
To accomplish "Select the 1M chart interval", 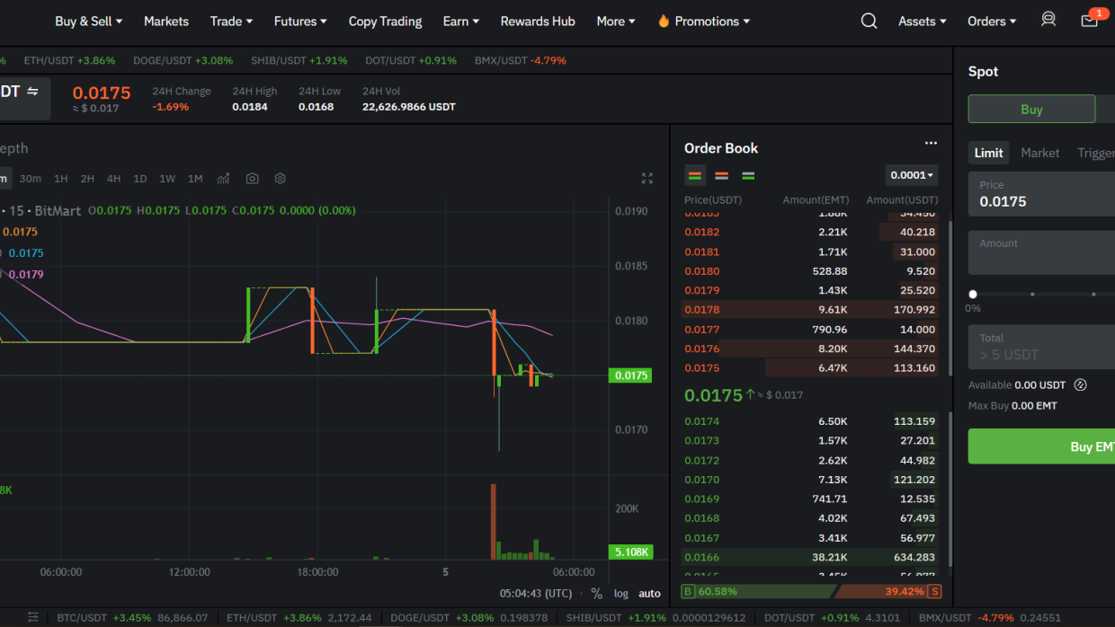I will pos(195,179).
